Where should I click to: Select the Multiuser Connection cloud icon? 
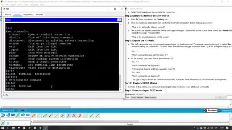click(x=28, y=115)
